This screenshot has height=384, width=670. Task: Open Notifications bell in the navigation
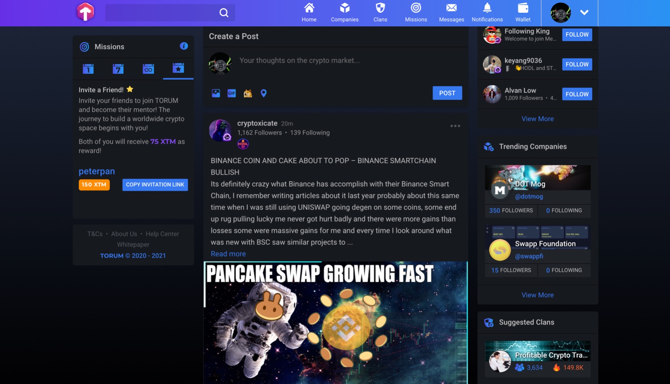click(x=487, y=13)
